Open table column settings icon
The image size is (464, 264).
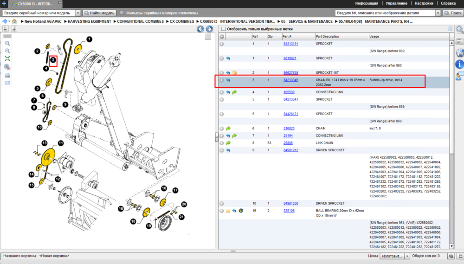tap(450, 29)
